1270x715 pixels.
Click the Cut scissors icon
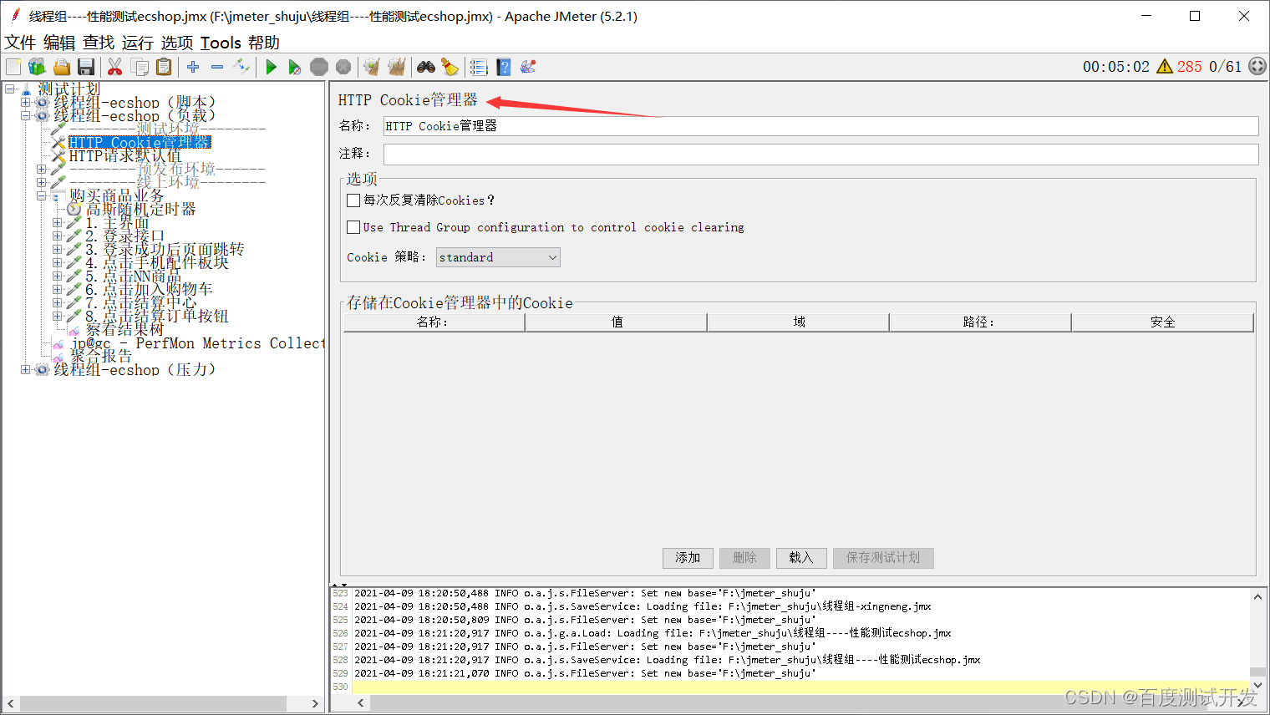(x=115, y=67)
